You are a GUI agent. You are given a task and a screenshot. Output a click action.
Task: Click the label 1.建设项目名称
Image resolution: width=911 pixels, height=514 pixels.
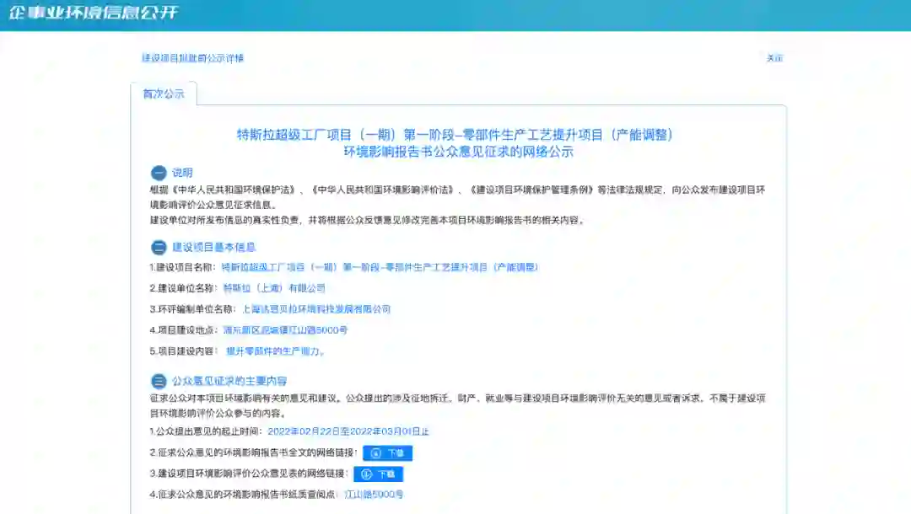click(182, 267)
